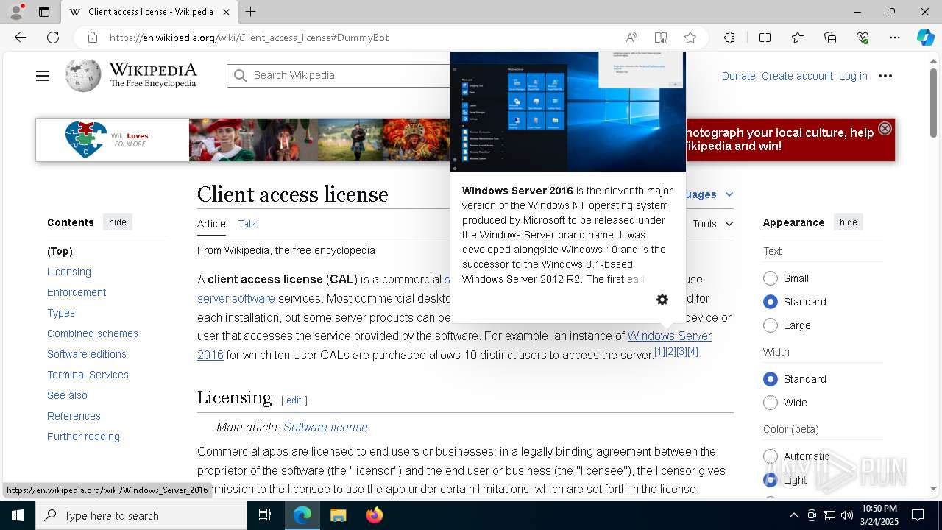The height and width of the screenshot is (530, 942).
Task: Edit the Licensing section
Action: click(x=294, y=400)
